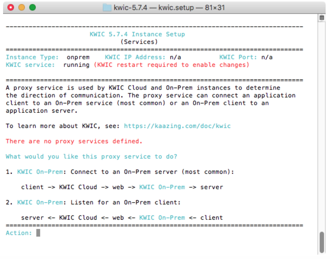This screenshot has height=259, width=330.
Task: Minimize the terminal with yellow button
Action: pyautogui.click(x=21, y=7)
